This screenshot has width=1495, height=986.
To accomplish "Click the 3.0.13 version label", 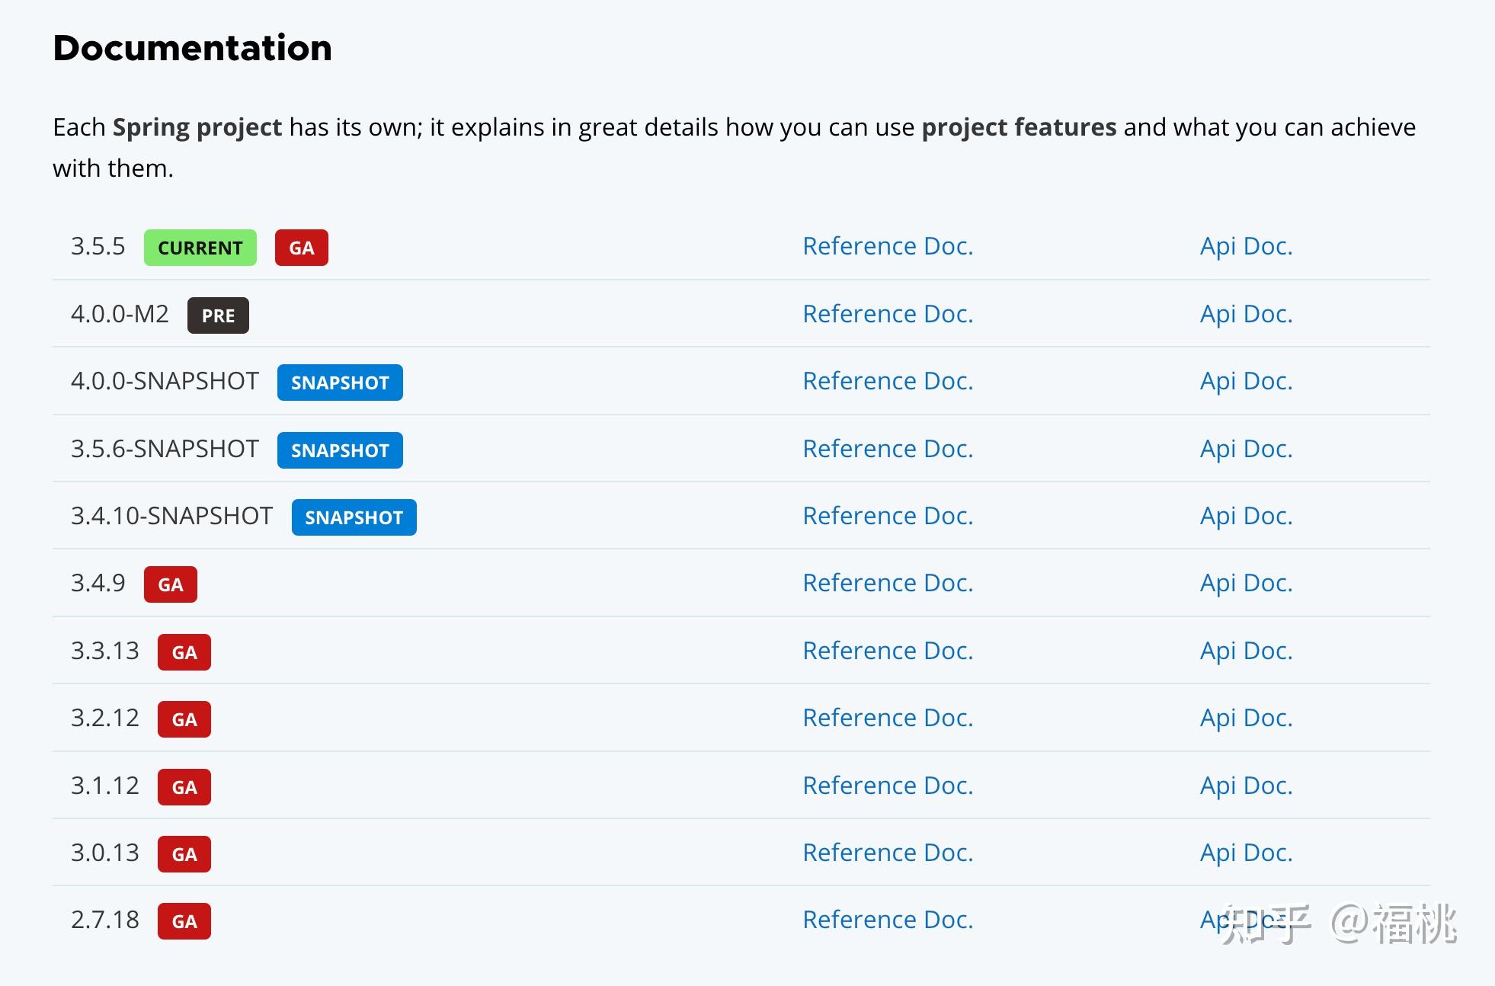I will point(105,853).
